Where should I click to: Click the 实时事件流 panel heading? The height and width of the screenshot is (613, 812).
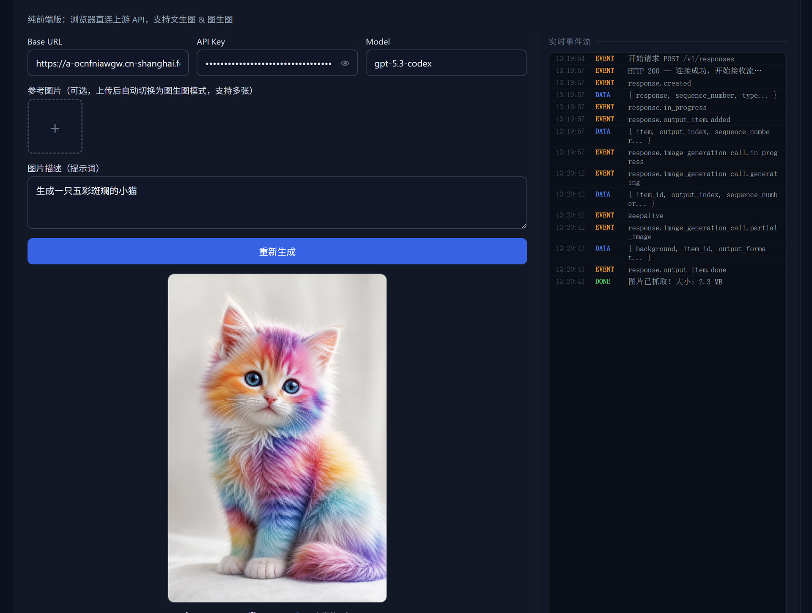569,42
